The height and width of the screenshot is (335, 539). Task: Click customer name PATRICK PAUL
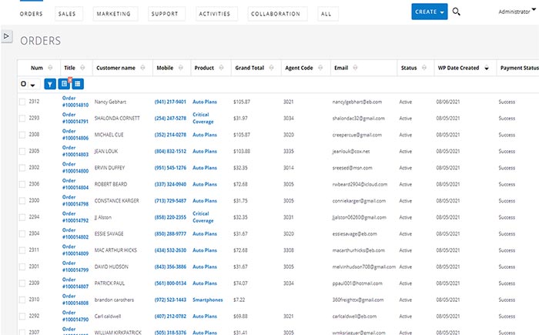tap(109, 283)
